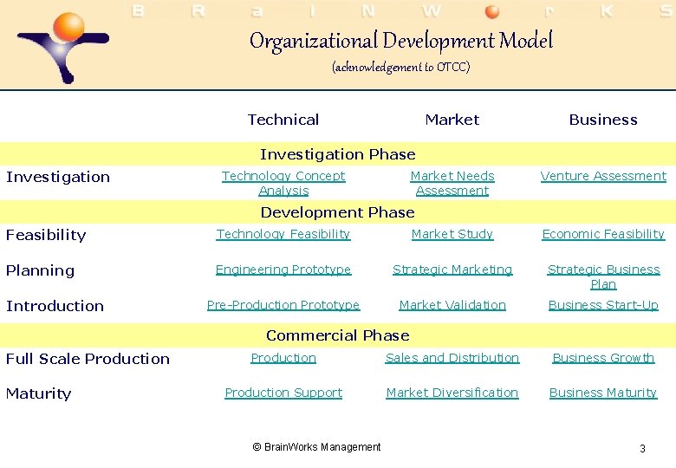676x468 pixels.
Task: Select the Strategic Marketing link
Action: (452, 270)
